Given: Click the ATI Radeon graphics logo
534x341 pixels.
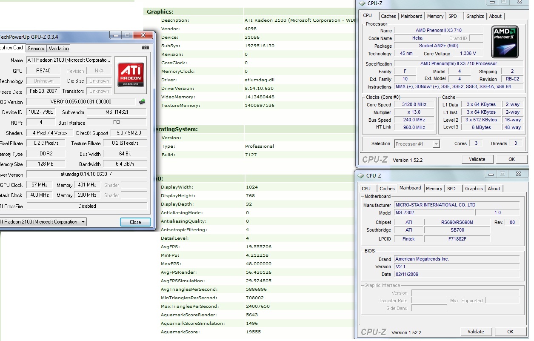Looking at the screenshot, I should click(131, 75).
